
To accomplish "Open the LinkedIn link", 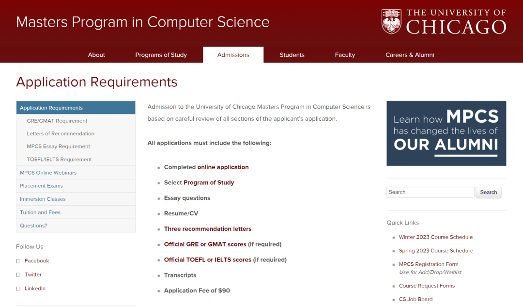I will 35,288.
